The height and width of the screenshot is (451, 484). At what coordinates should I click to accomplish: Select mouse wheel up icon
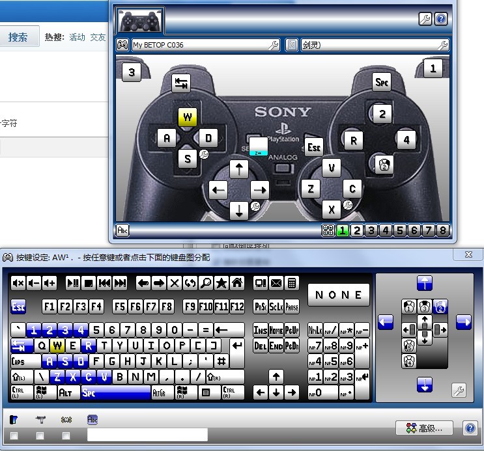(425, 322)
